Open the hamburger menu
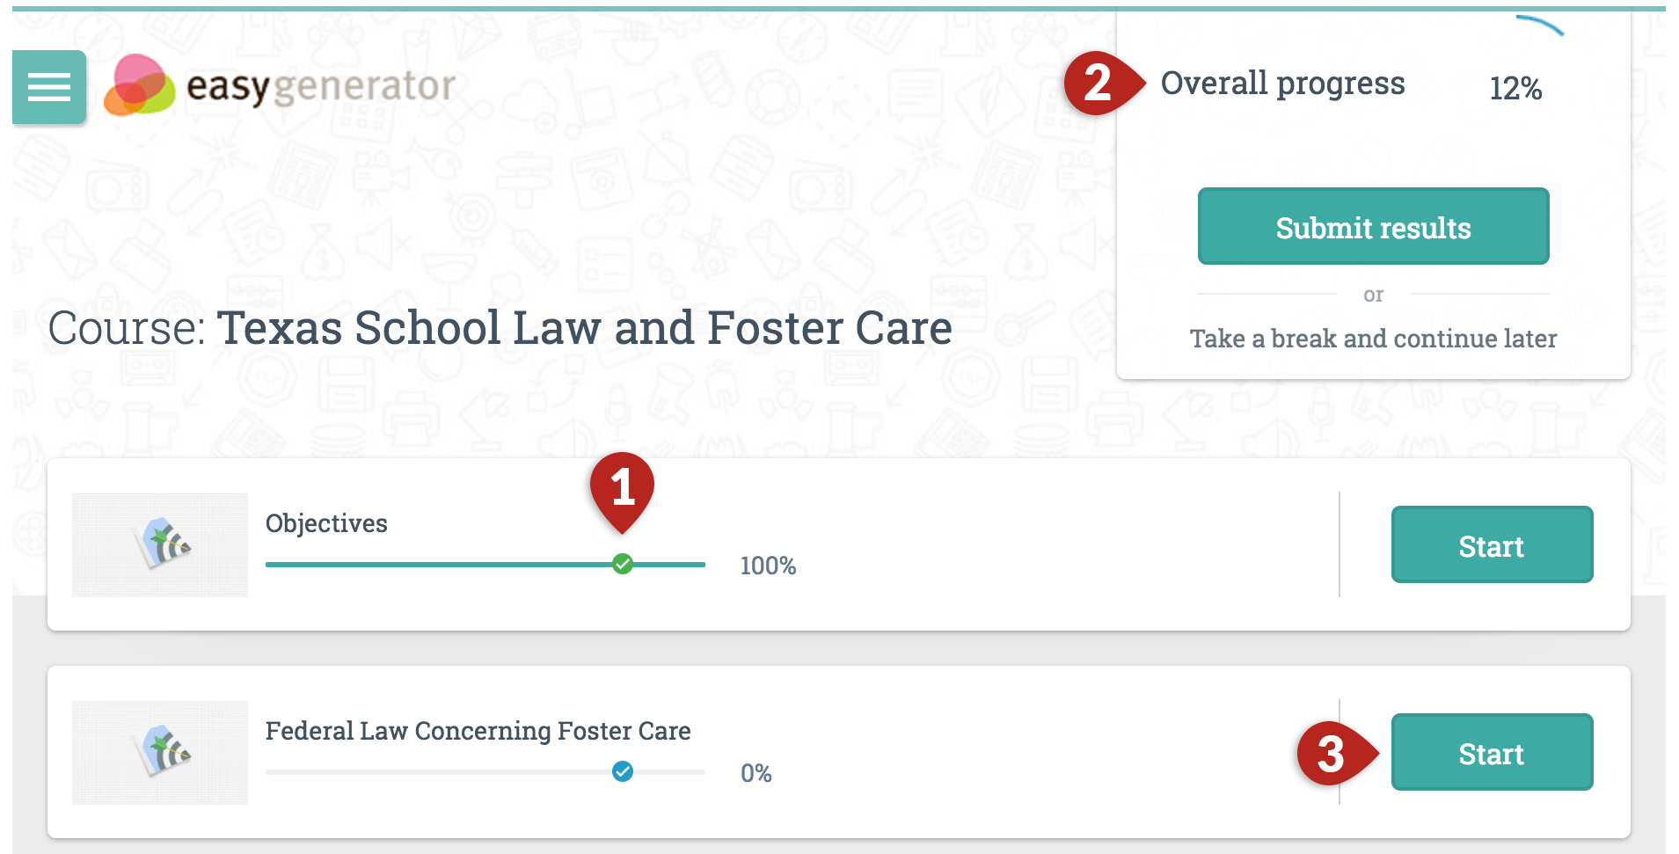 (x=49, y=87)
